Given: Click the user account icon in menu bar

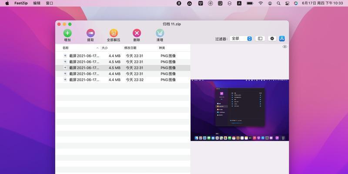Looking at the screenshot, I should pos(270,3).
